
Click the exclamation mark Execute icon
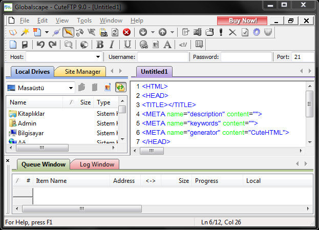tap(221, 32)
